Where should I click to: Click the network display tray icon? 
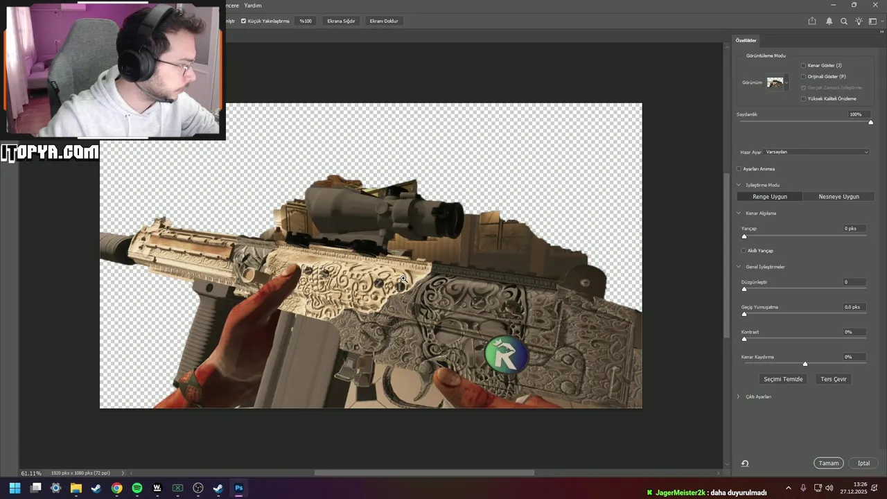(818, 488)
